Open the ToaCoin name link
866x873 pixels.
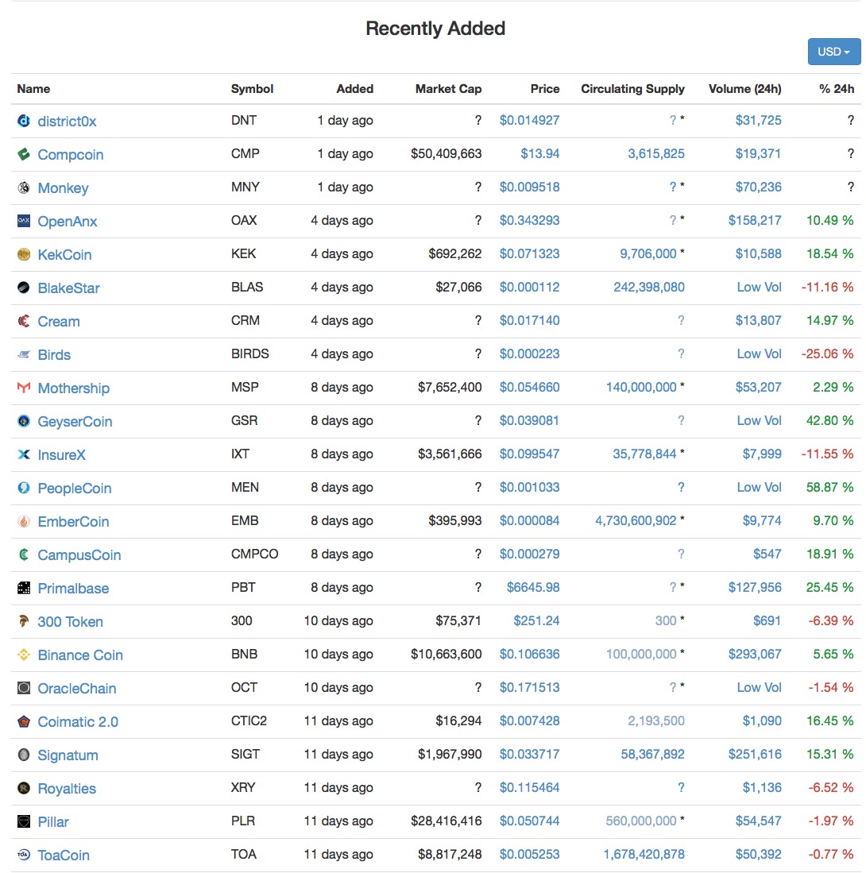[x=64, y=856]
